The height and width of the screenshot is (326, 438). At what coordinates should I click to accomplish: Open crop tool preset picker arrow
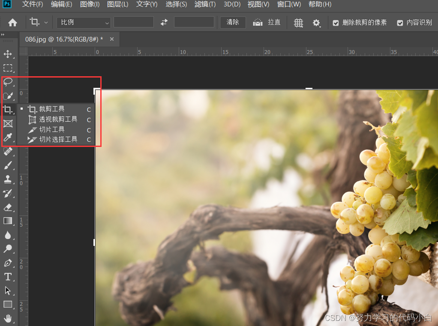(46, 23)
